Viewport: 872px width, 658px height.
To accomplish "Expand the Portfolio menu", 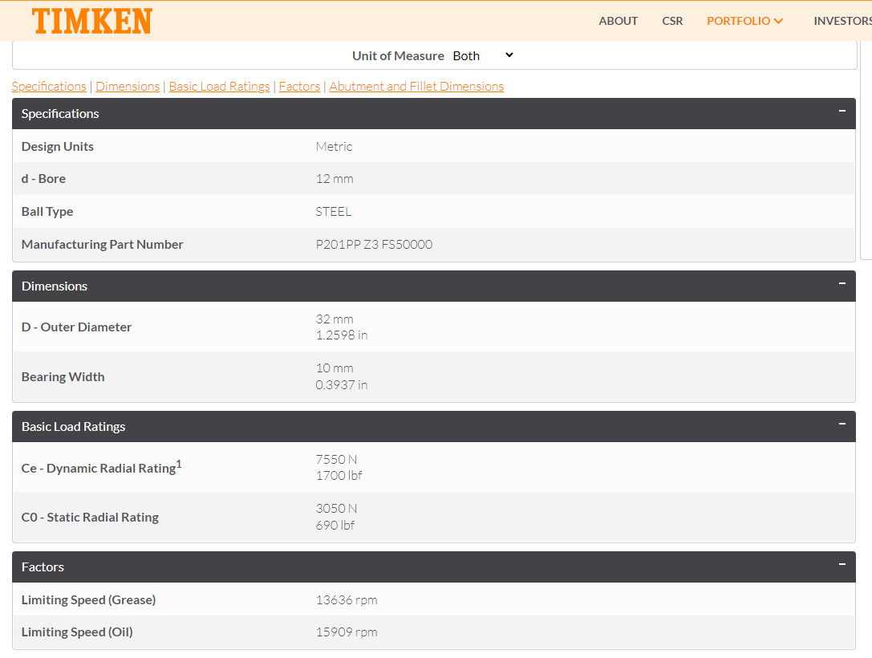I will (744, 21).
